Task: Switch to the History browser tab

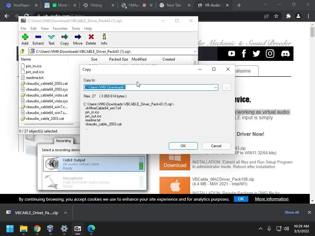Action: coord(96,5)
